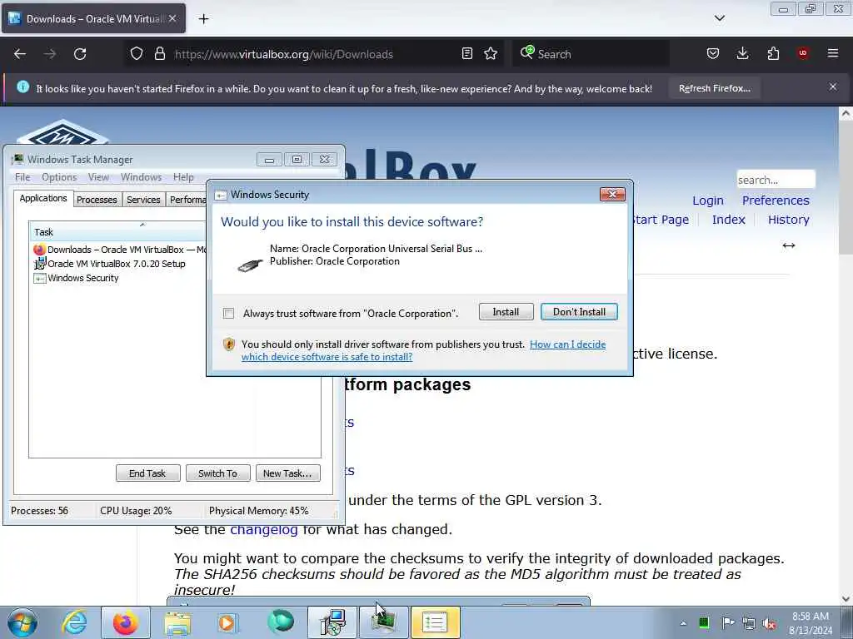Click the page vertical scrollbar thumb
The width and height of the screenshot is (853, 639).
(846, 186)
